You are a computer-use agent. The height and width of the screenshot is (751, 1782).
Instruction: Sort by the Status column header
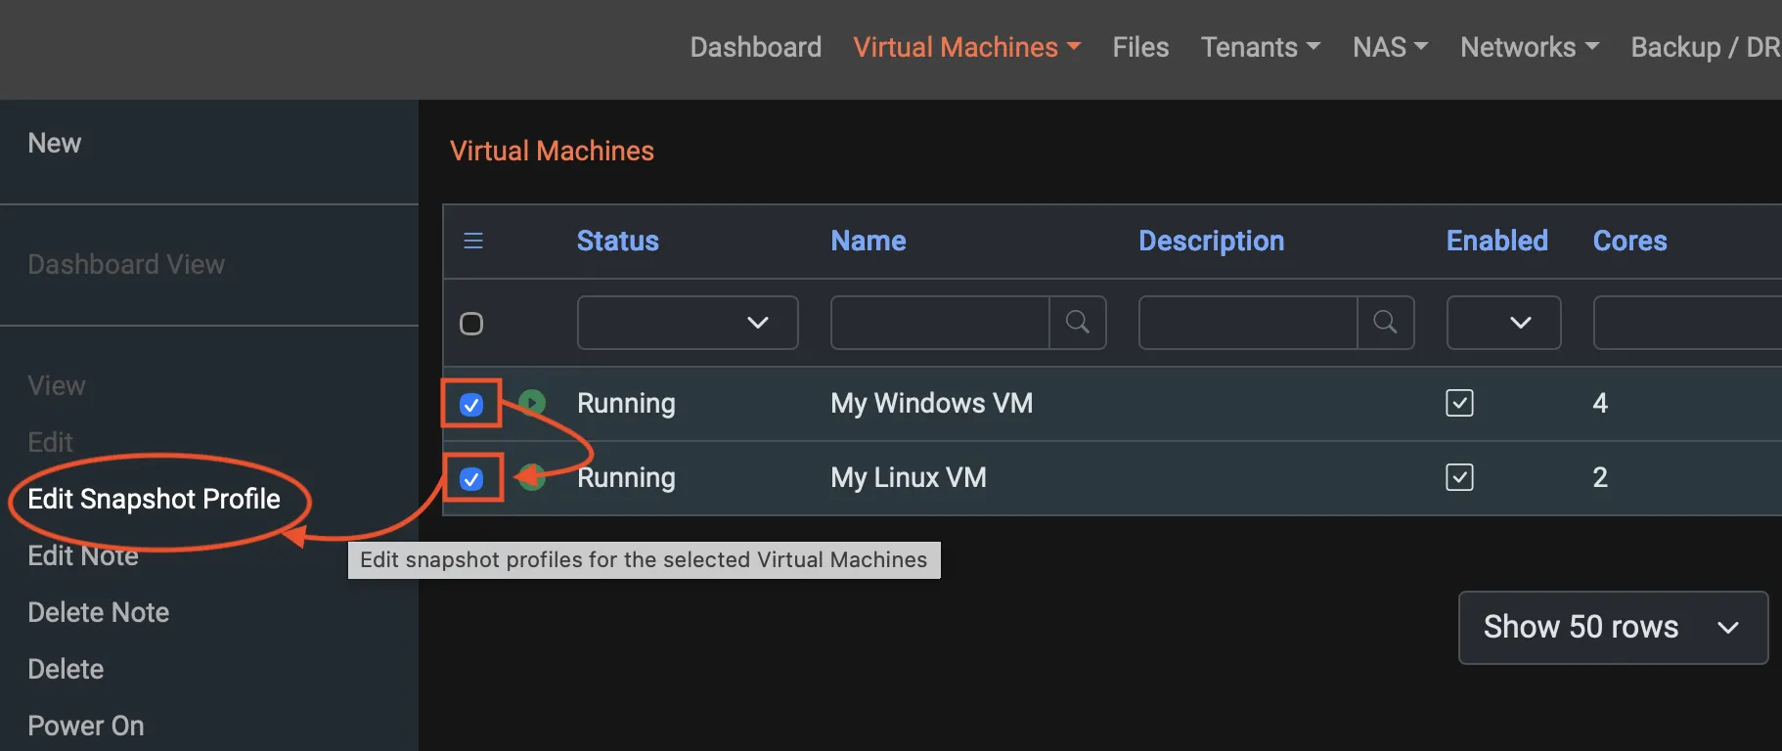click(618, 241)
